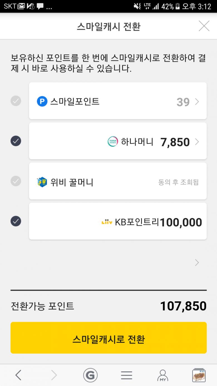
Task: Uncheck the KB포인트리 checkbox
Action: (16, 221)
